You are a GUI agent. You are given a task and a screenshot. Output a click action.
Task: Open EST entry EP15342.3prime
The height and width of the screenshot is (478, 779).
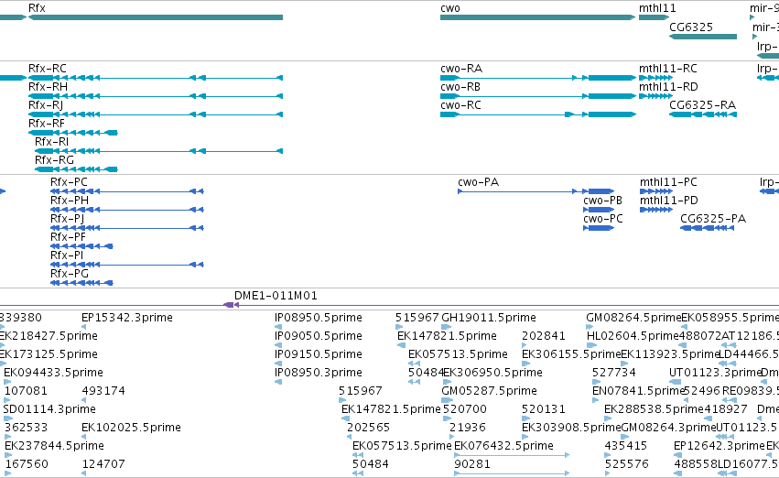click(x=127, y=318)
